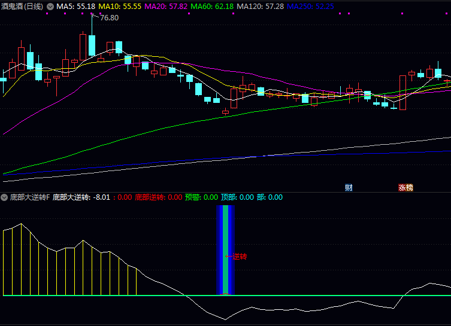Click the 涨榜 marker icon
Screen dimensions: 451x326
pyautogui.click(x=405, y=187)
